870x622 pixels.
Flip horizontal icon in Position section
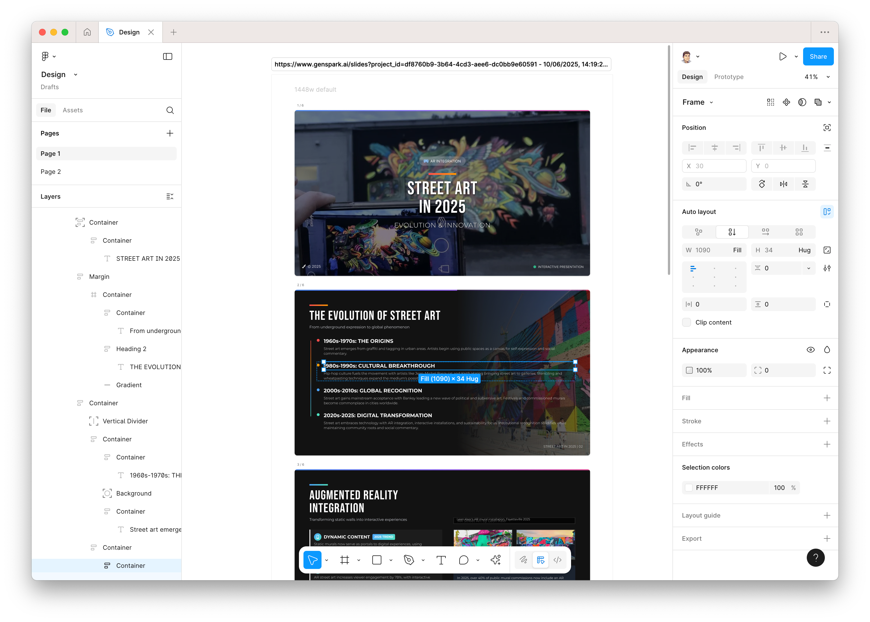783,184
